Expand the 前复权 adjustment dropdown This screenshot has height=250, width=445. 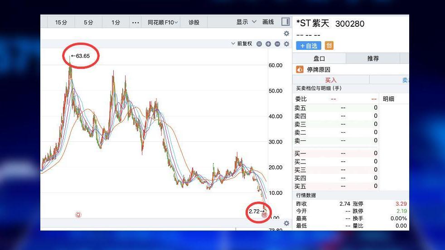click(x=242, y=44)
